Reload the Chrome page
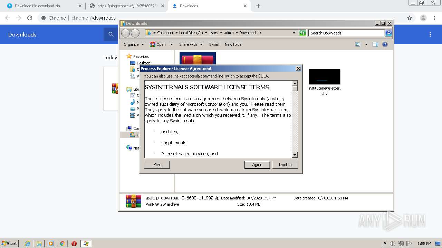442x248 pixels. [30, 18]
